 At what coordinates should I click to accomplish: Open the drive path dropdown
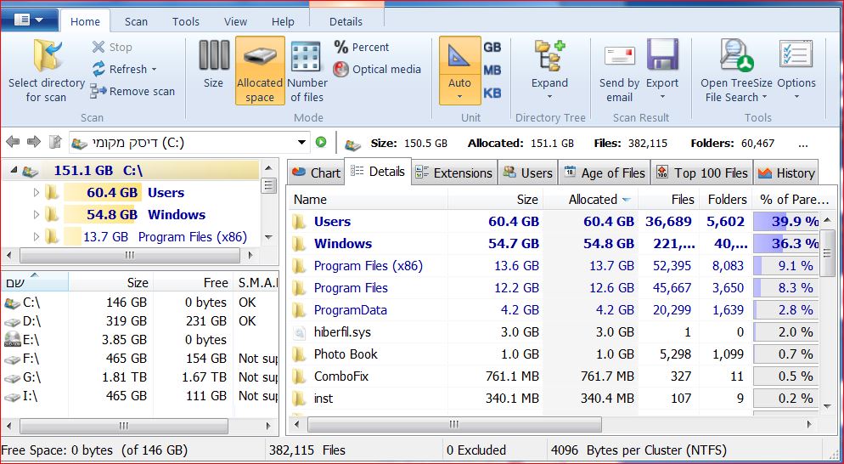tap(301, 143)
